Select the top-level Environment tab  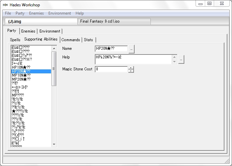(50, 31)
